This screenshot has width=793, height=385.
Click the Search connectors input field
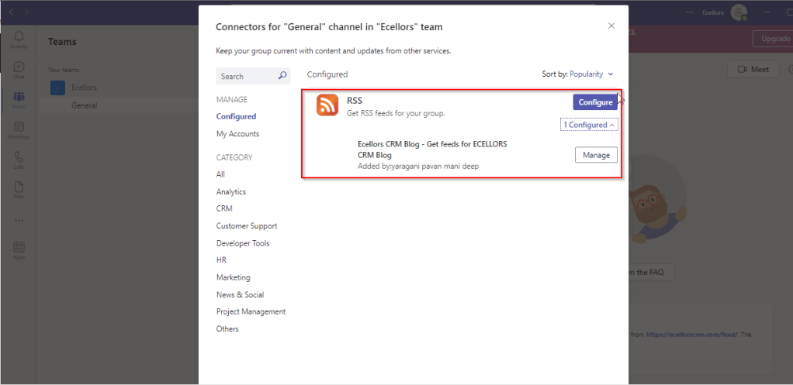tap(244, 77)
